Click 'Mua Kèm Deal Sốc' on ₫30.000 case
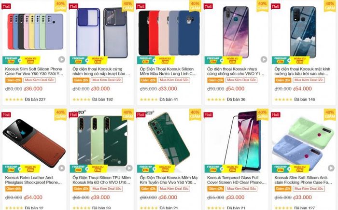338x210 pixels. (107, 80)
